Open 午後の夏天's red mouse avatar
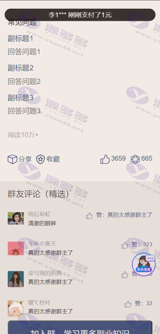The image size is (160, 334). click(16, 248)
